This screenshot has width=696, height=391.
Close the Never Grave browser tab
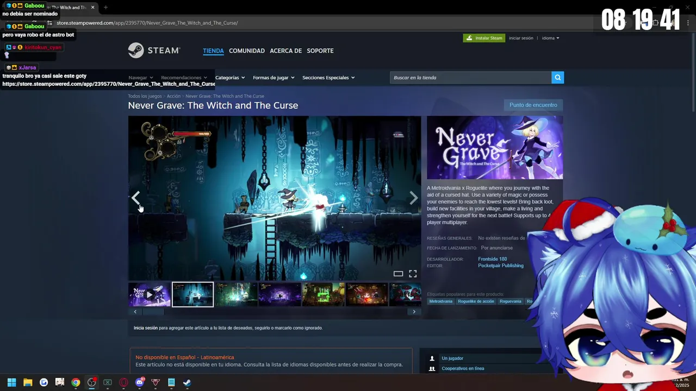click(x=92, y=7)
